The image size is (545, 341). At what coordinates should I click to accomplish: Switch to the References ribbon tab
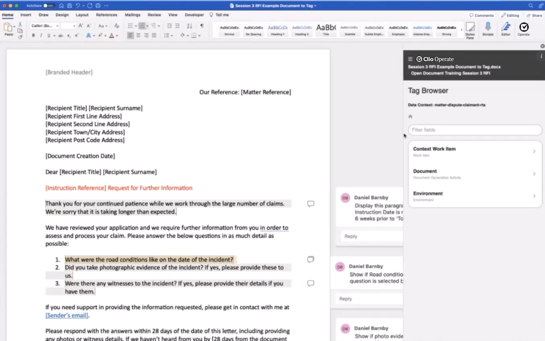click(106, 15)
